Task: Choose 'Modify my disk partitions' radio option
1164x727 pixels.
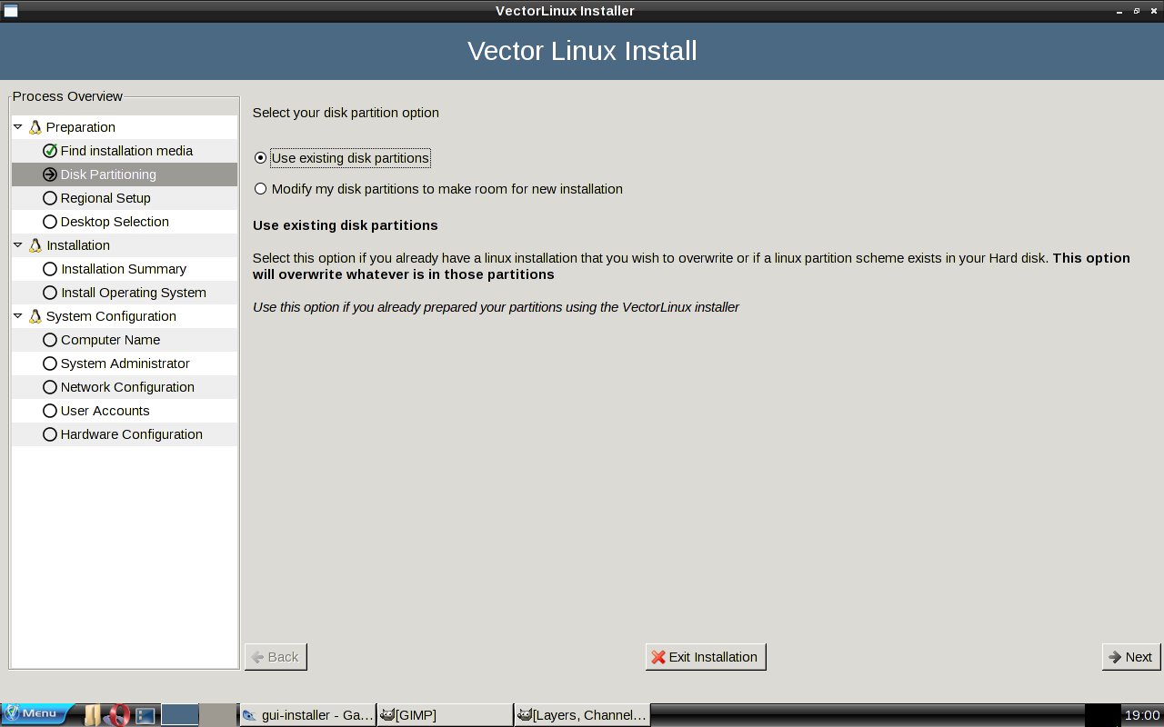Action: click(x=261, y=189)
